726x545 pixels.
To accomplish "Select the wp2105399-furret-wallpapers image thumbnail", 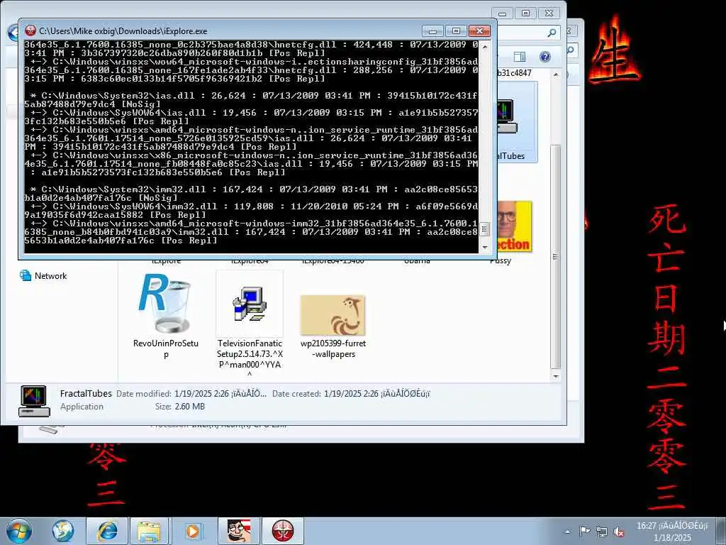I will [333, 316].
